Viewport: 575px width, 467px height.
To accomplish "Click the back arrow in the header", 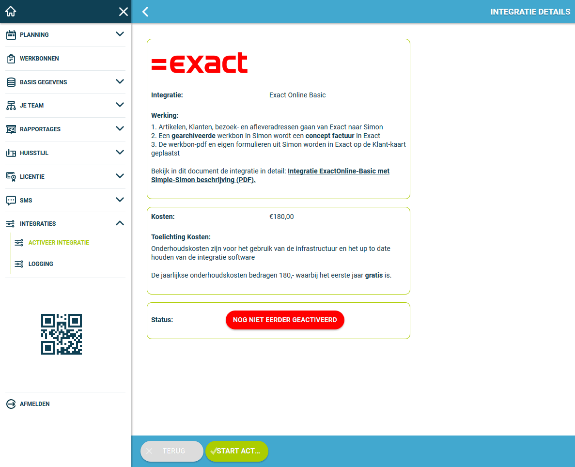I will point(145,12).
